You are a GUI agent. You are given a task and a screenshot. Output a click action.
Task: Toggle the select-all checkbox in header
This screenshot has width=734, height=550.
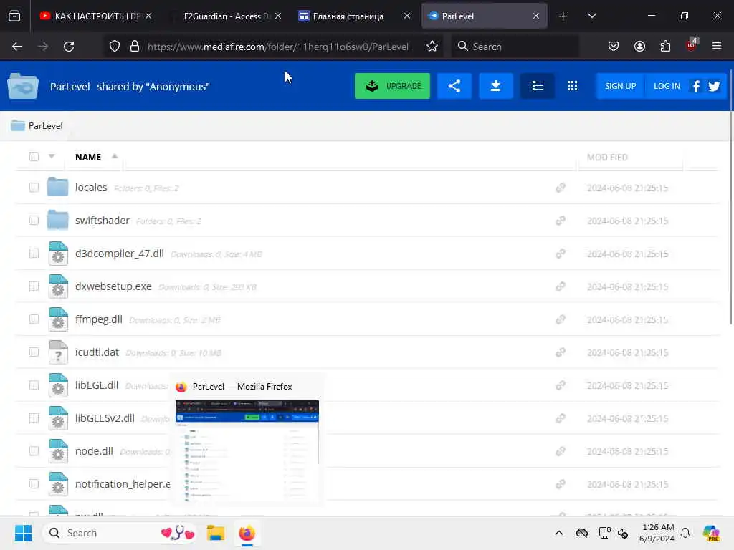point(34,157)
